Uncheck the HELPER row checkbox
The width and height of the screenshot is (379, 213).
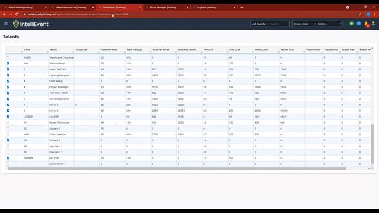(x=8, y=158)
